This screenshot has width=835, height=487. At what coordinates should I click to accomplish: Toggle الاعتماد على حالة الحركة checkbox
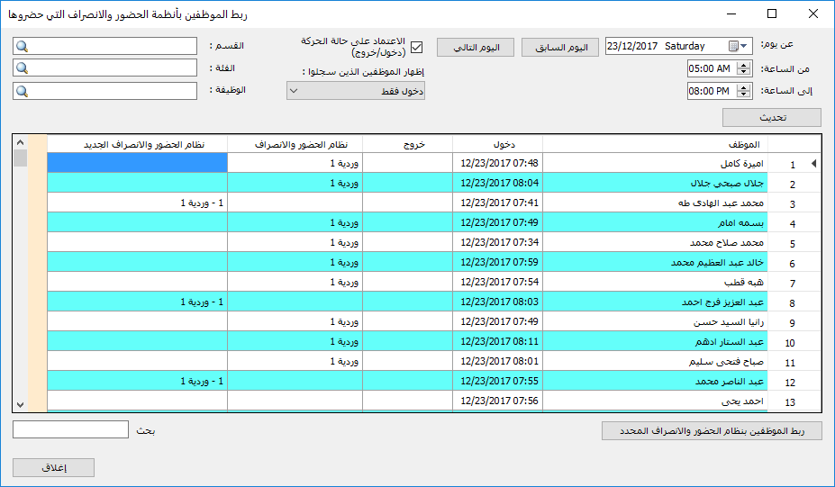point(417,48)
